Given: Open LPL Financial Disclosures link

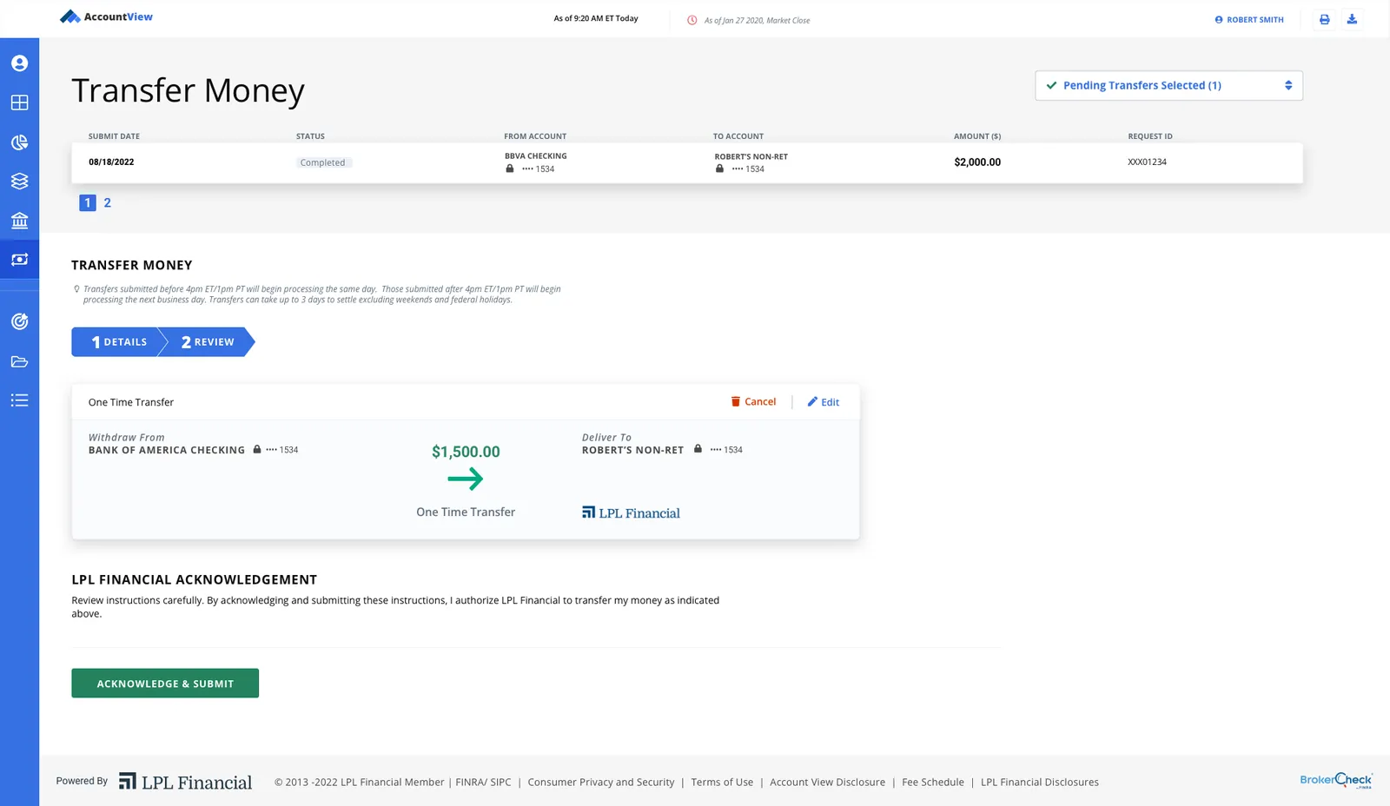Looking at the screenshot, I should click(x=1040, y=782).
